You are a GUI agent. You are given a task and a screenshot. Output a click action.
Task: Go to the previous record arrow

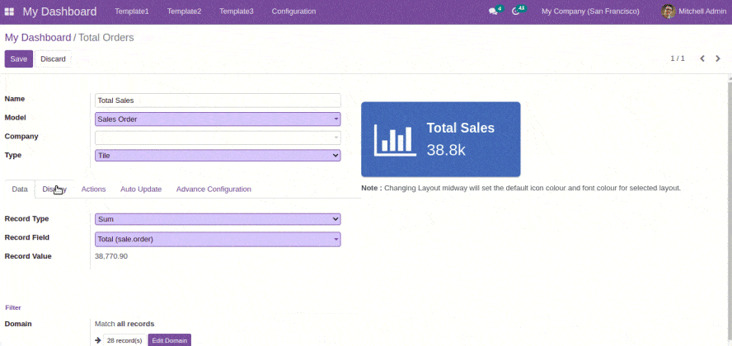click(702, 58)
